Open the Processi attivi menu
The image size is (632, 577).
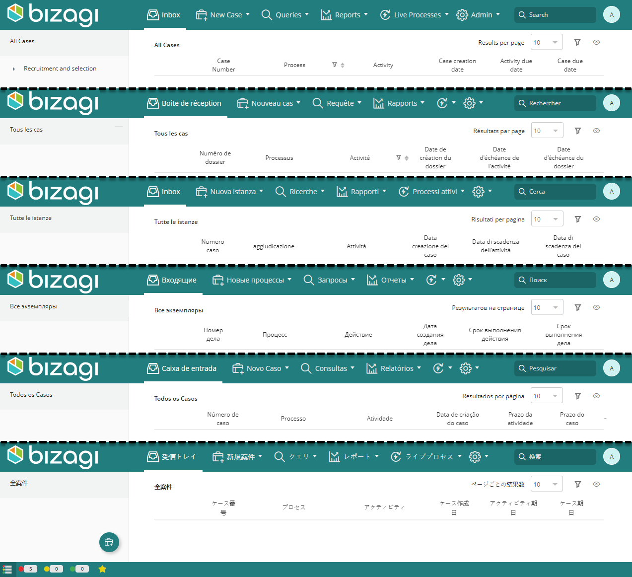click(x=431, y=192)
